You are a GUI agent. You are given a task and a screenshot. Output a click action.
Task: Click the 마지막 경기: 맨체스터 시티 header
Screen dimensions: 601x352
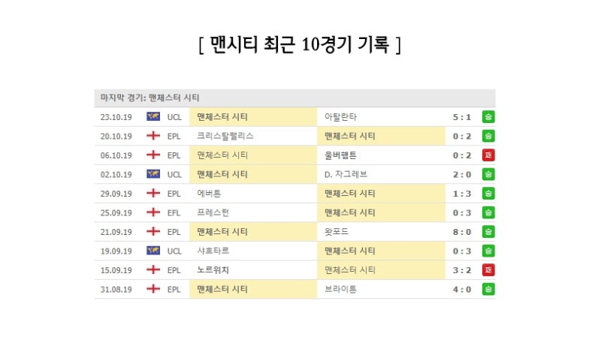(x=149, y=98)
